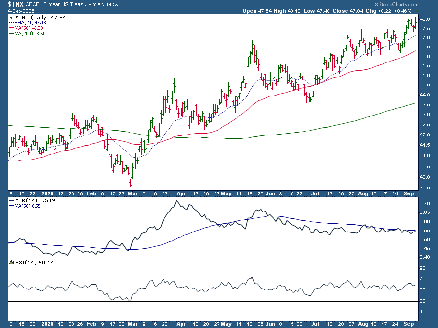Screen dimensions: 438x328
Task: Click the Chg +0.22 (+0.46%) value
Action: [389, 11]
